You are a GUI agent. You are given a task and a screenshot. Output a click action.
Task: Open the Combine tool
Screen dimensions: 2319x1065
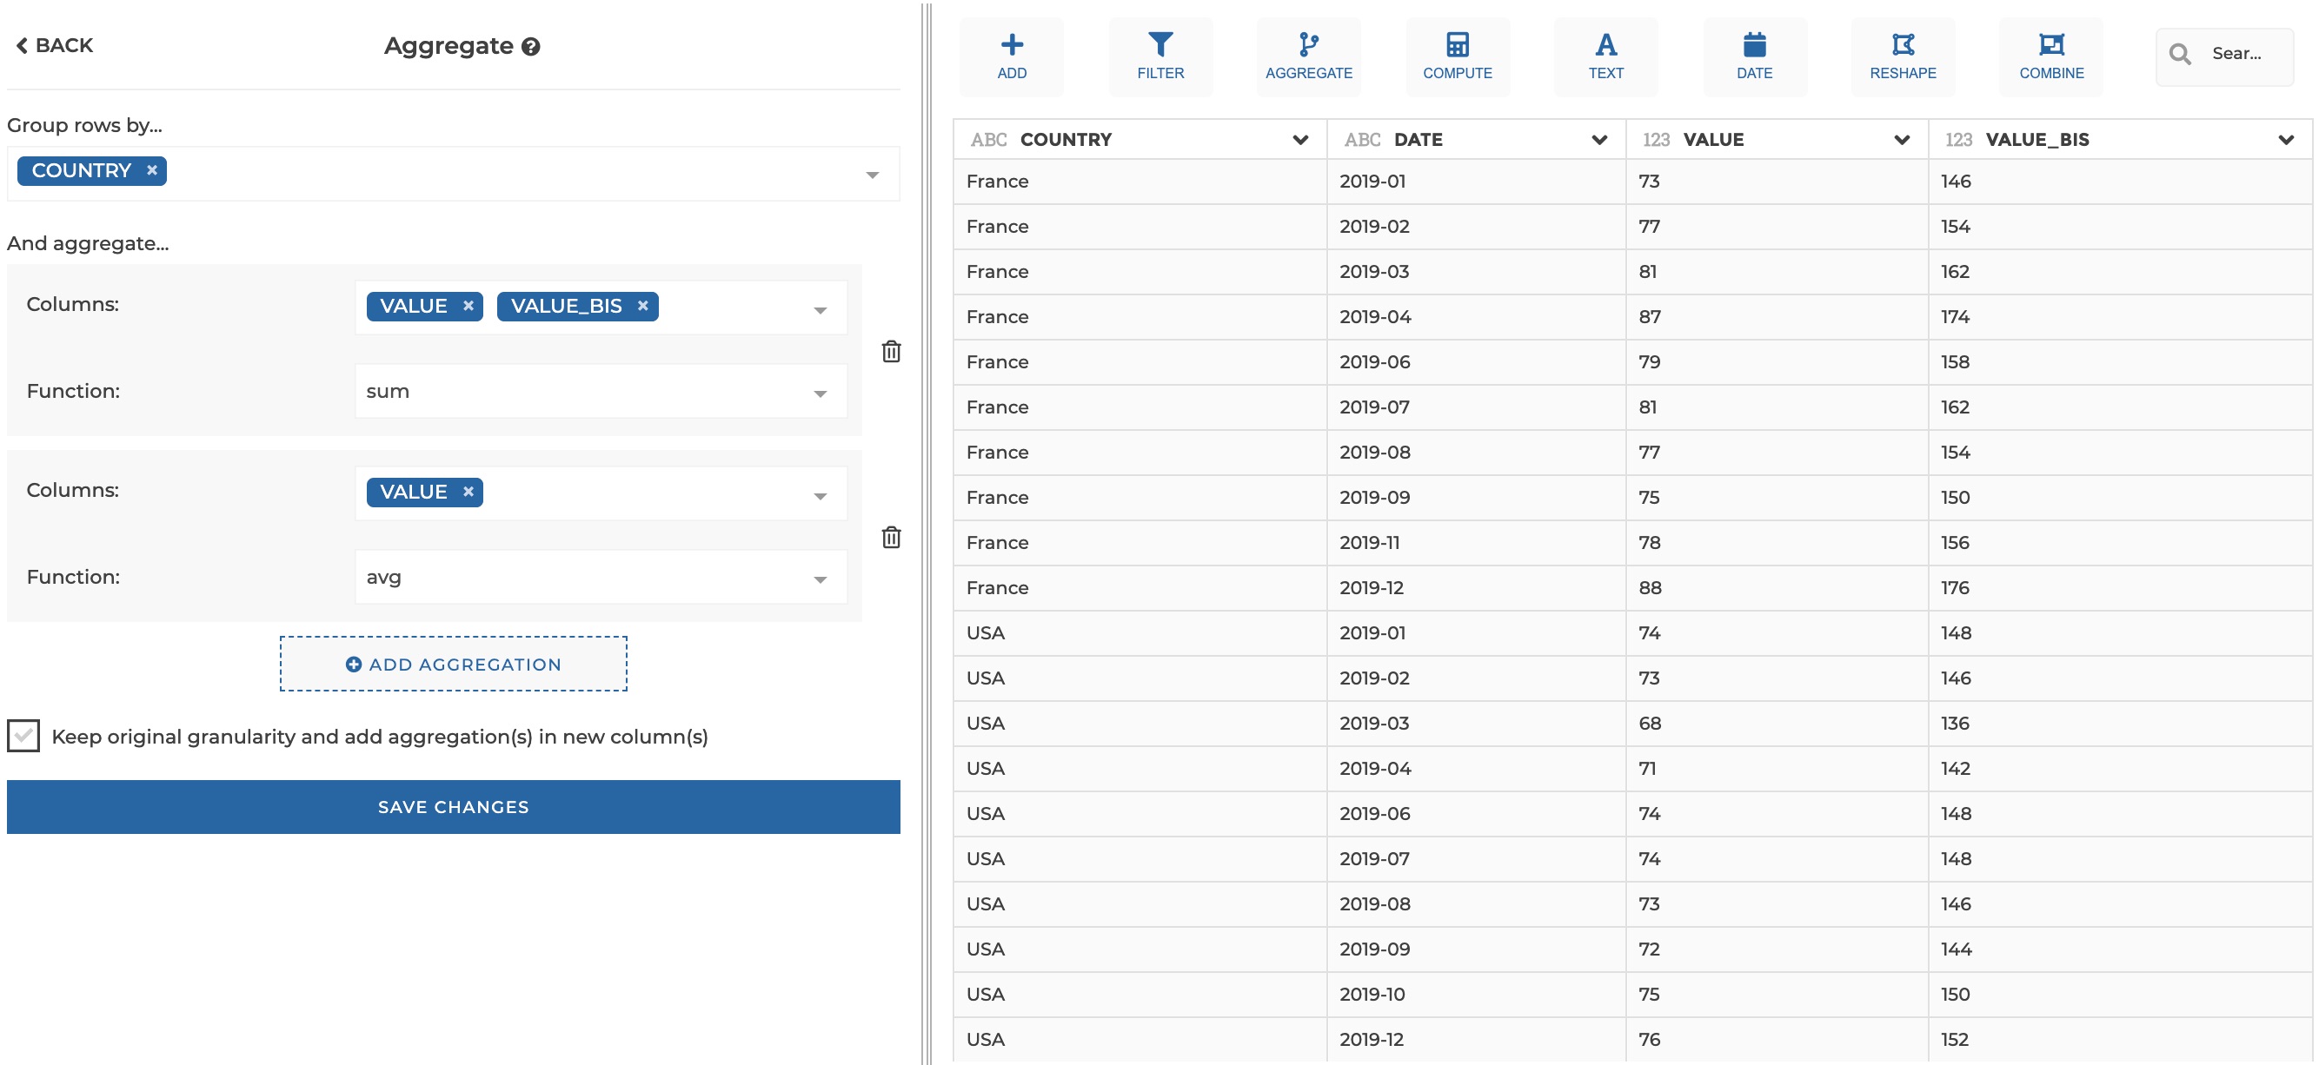2050,56
